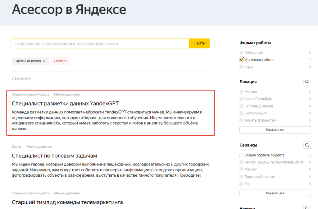This screenshot has width=318, height=209.
Task: Uncheck the Удаленная работа checkbox
Action: 241,60
